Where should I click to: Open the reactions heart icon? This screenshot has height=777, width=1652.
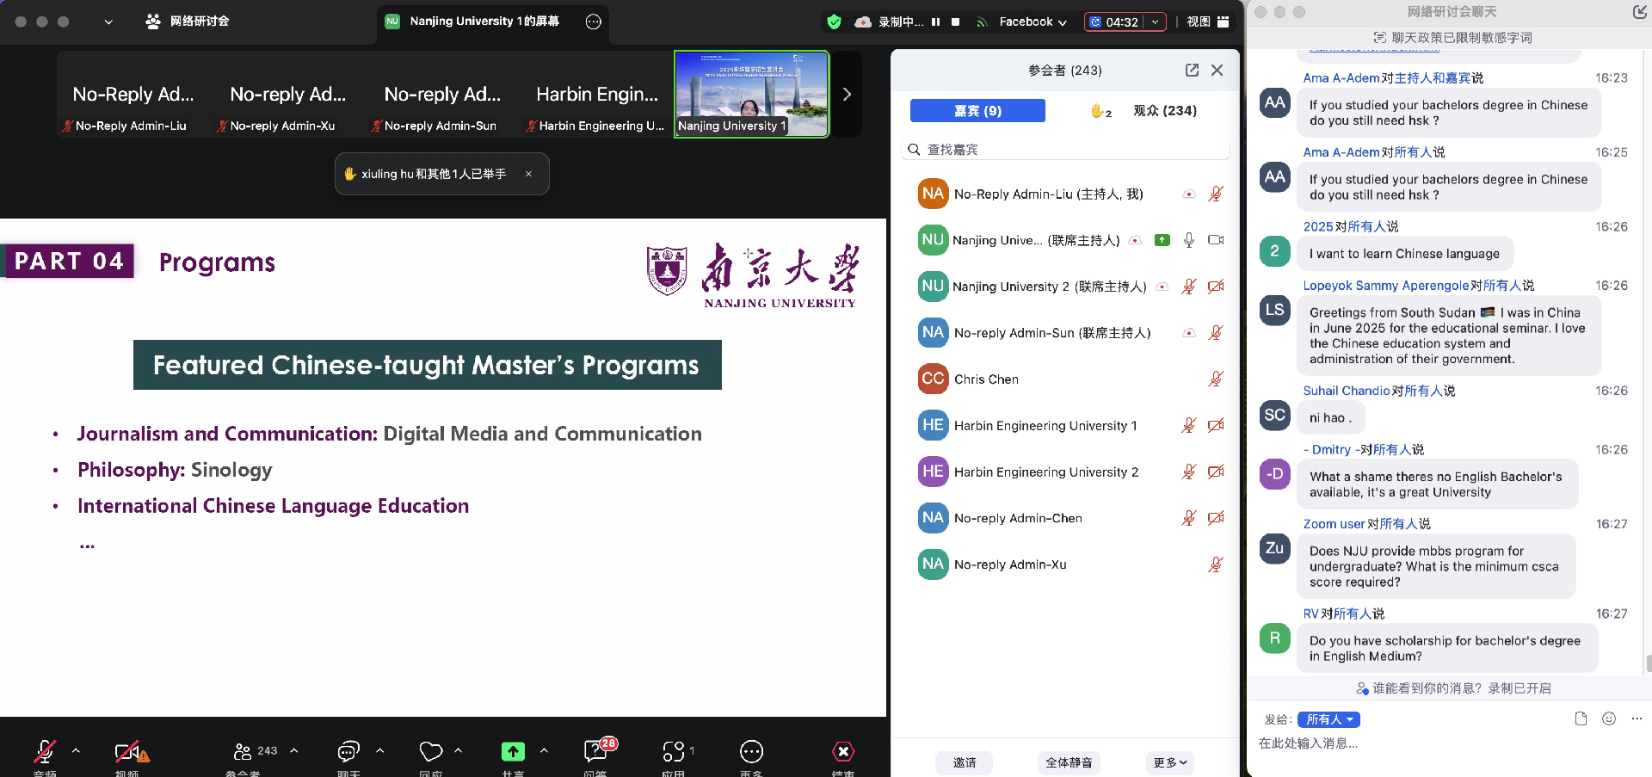(430, 751)
